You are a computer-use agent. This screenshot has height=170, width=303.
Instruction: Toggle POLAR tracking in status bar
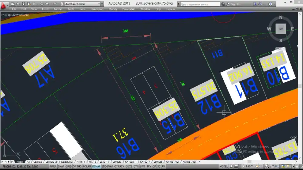click(87, 166)
